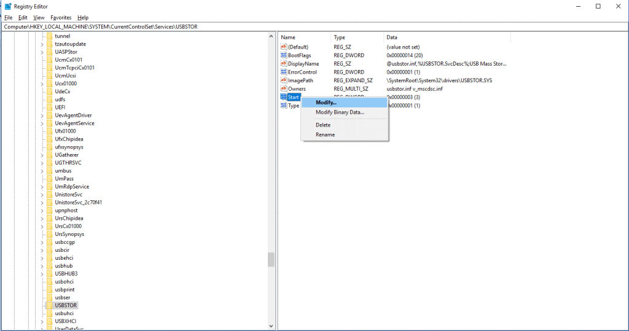Click the Registry Editor title bar icon

(7, 6)
